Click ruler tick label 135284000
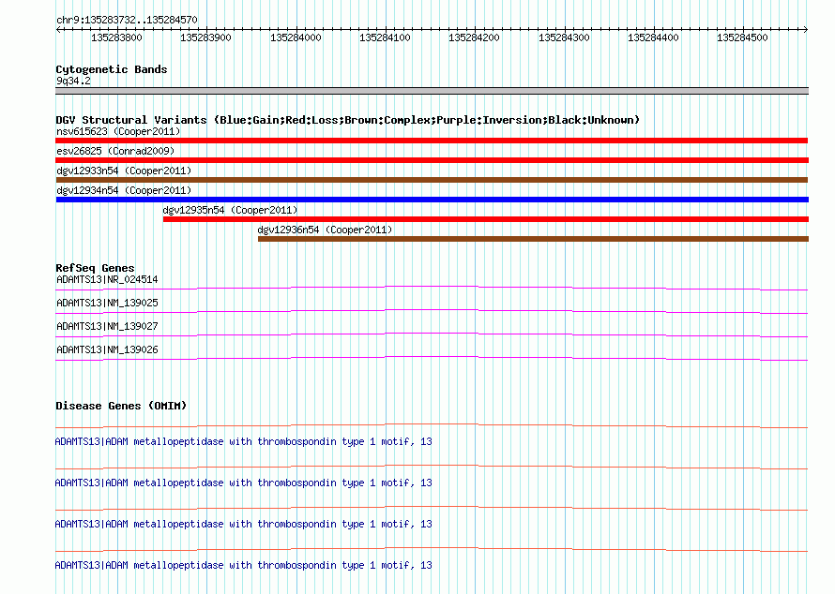This screenshot has height=594, width=835. (296, 37)
